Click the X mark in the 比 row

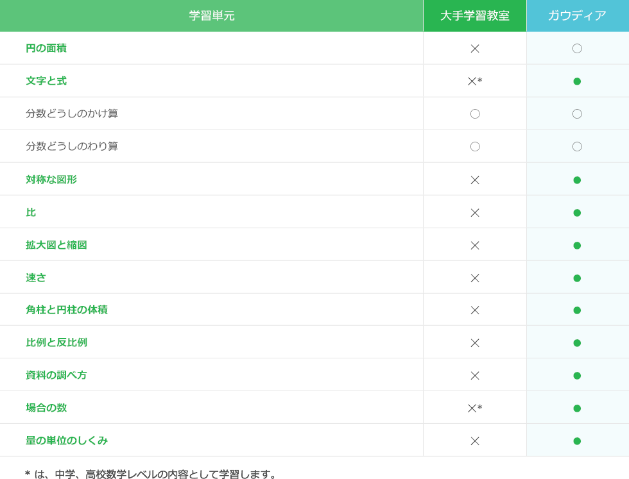(475, 213)
